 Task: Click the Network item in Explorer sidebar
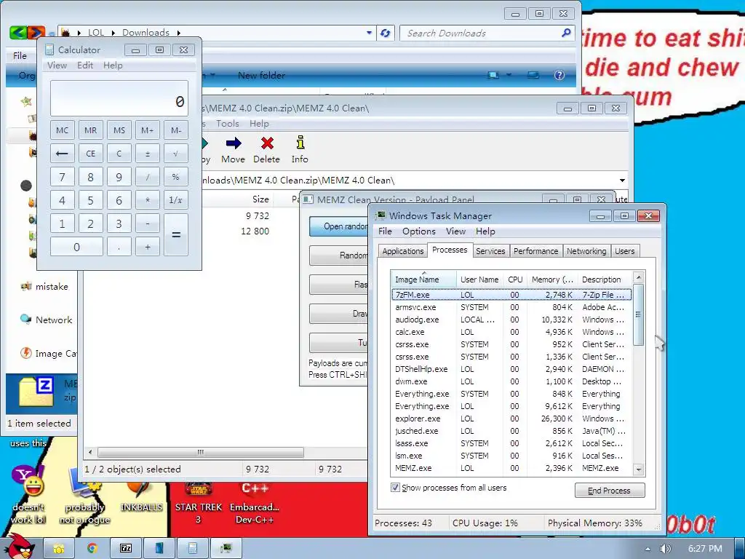(47, 320)
